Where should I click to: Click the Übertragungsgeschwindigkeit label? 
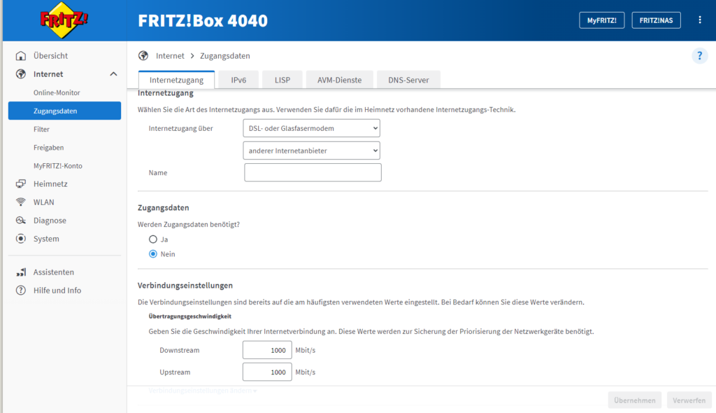point(190,316)
